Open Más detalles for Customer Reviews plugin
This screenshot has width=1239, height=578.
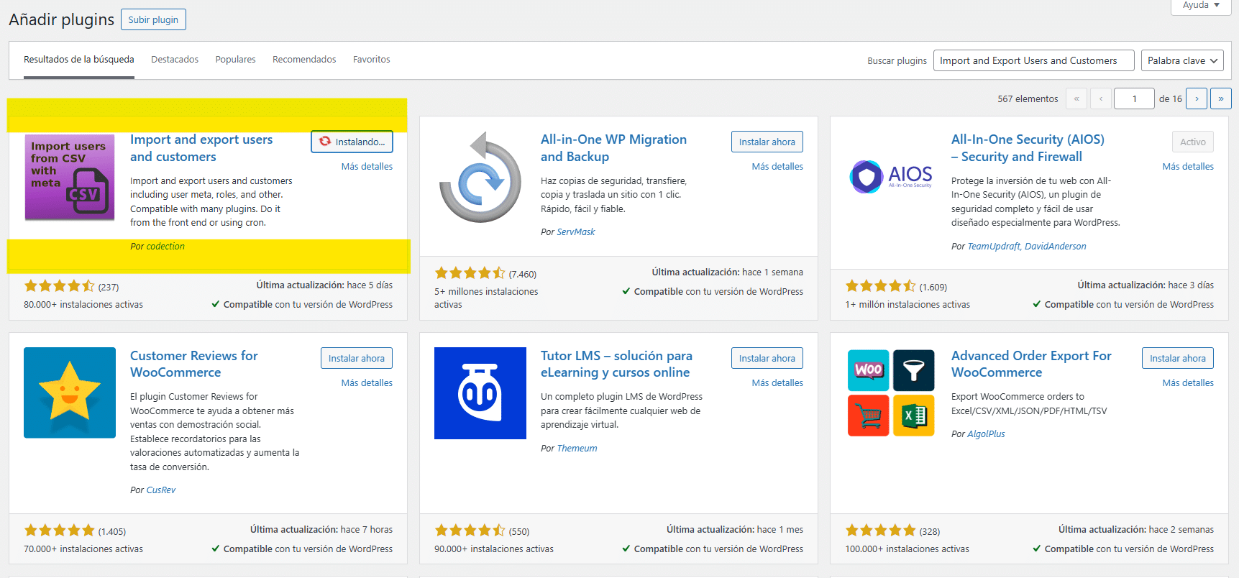[367, 383]
